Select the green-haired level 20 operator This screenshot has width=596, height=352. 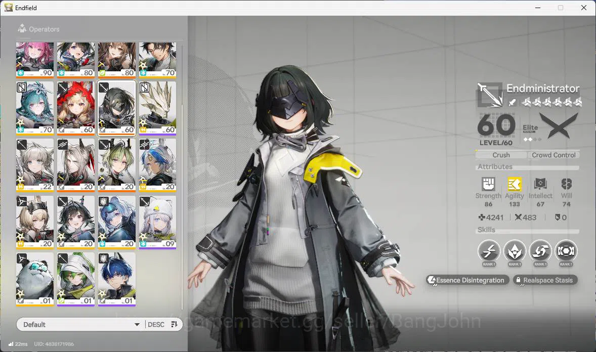pos(117,165)
